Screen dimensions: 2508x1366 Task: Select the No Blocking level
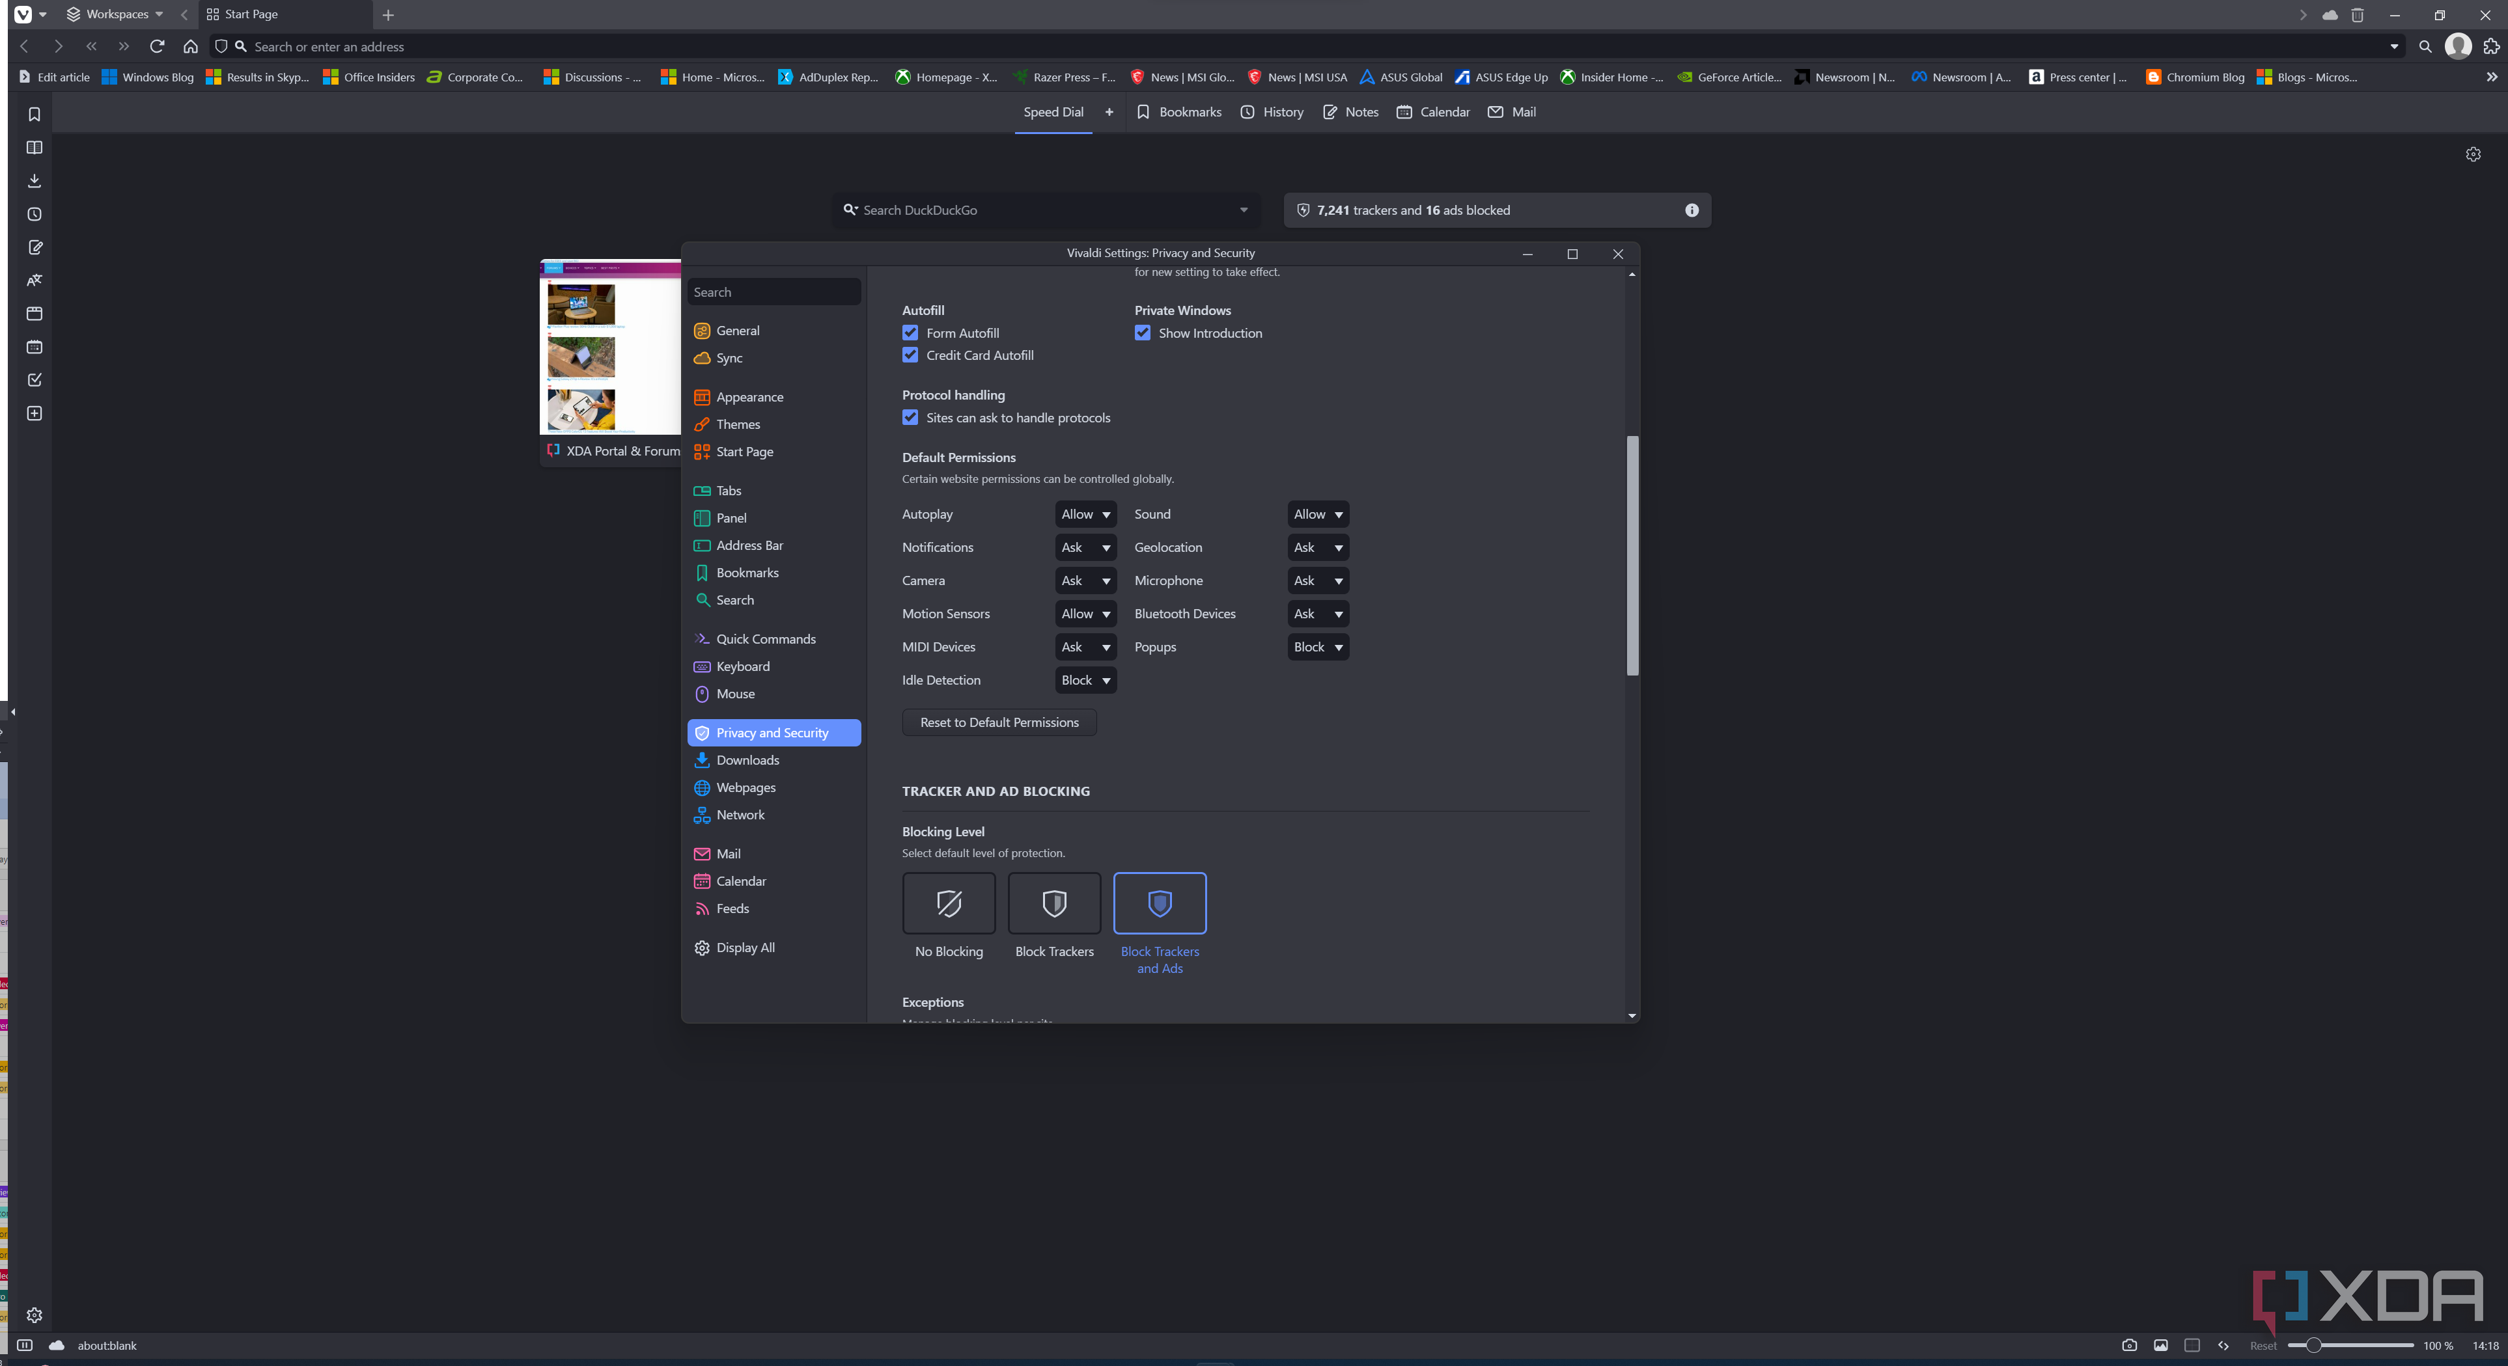pos(948,903)
